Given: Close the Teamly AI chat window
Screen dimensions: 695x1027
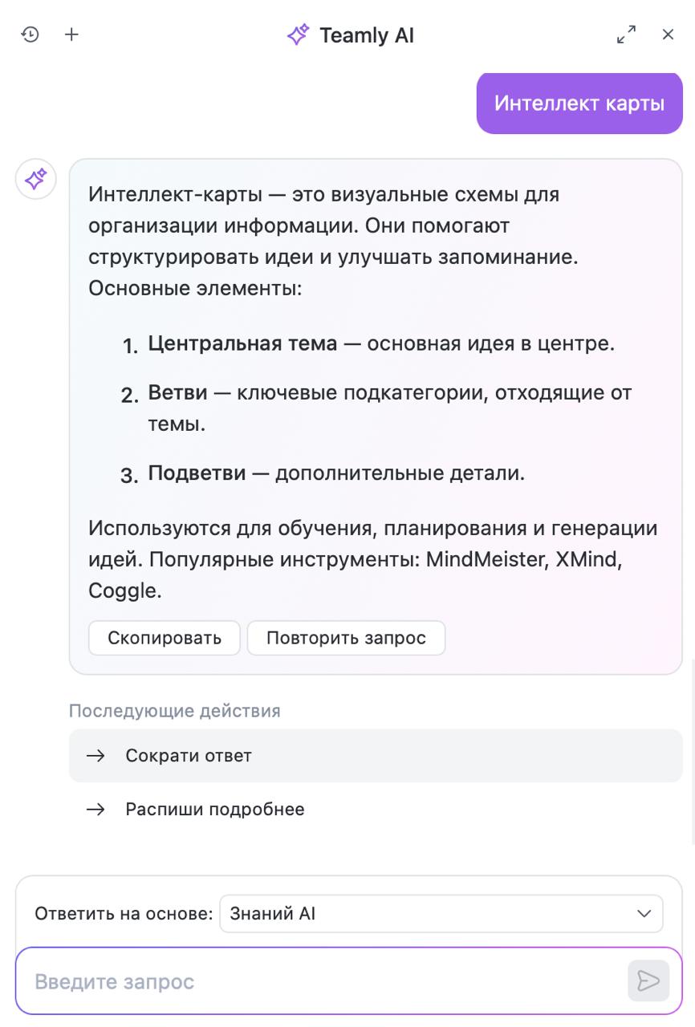Looking at the screenshot, I should (668, 34).
